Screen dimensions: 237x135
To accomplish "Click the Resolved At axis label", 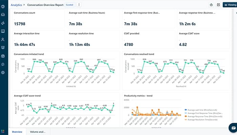I will click(x=181, y=86).
